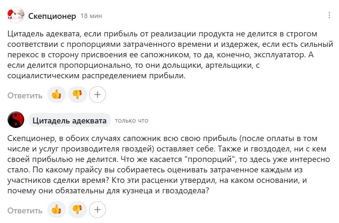The width and height of the screenshot is (339, 223).
Task: Like Скепционер's comment with thumbs up
Action: (56, 95)
